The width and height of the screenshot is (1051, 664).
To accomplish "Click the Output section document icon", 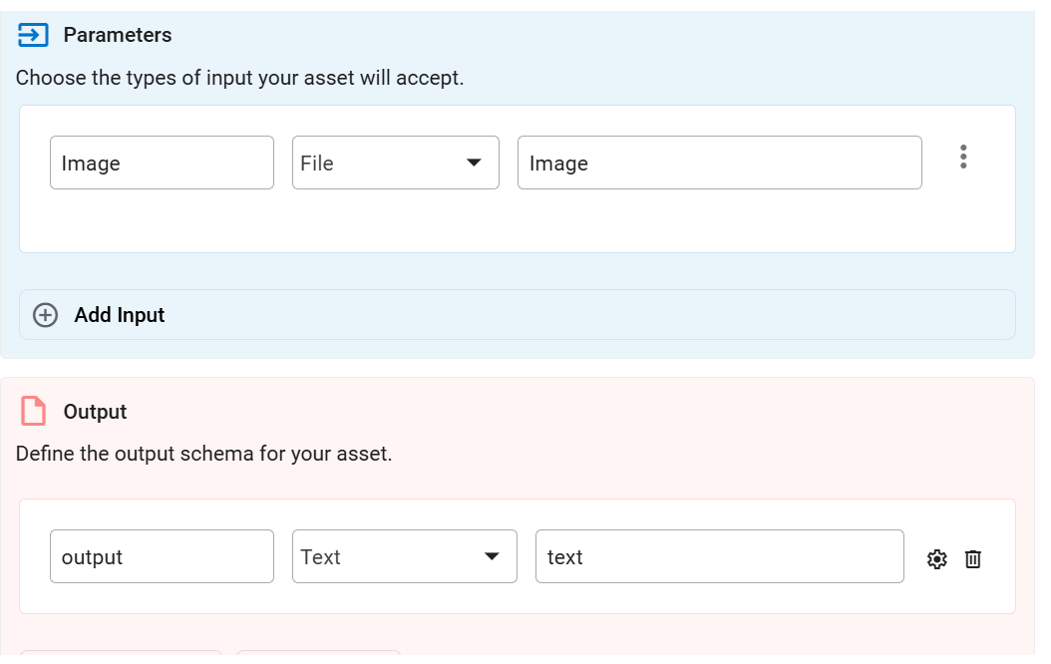I will coord(34,412).
